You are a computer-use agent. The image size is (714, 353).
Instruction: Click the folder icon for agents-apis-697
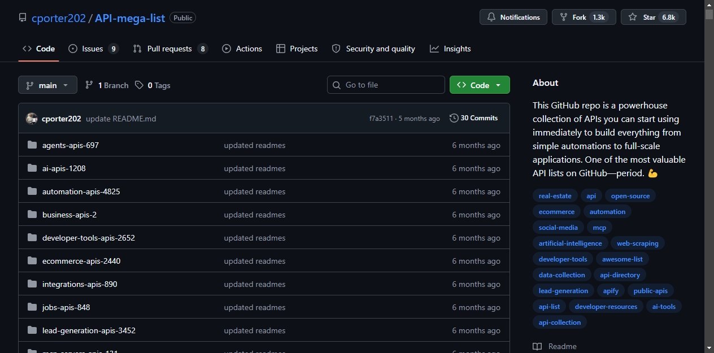(x=32, y=145)
